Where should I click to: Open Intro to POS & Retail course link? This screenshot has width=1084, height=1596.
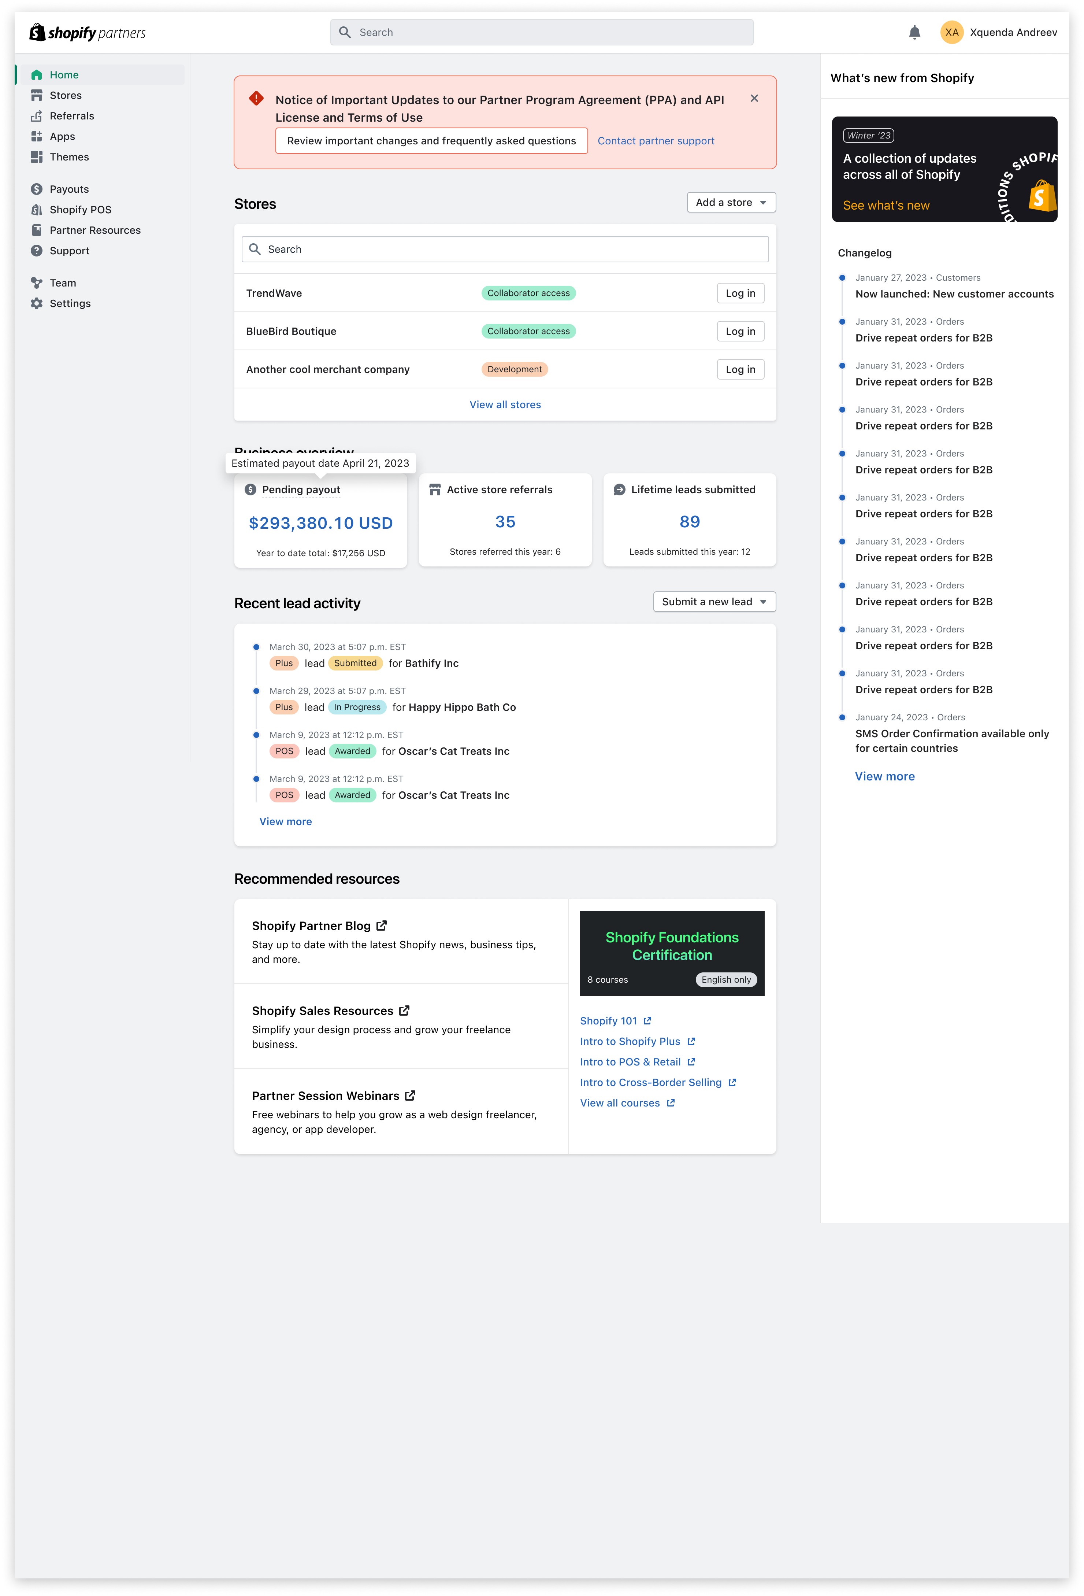point(630,1063)
